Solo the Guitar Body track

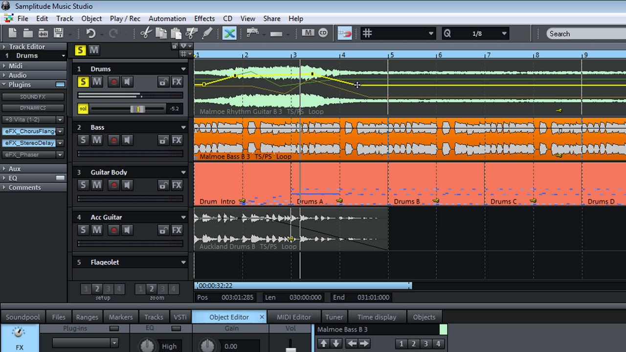click(83, 185)
